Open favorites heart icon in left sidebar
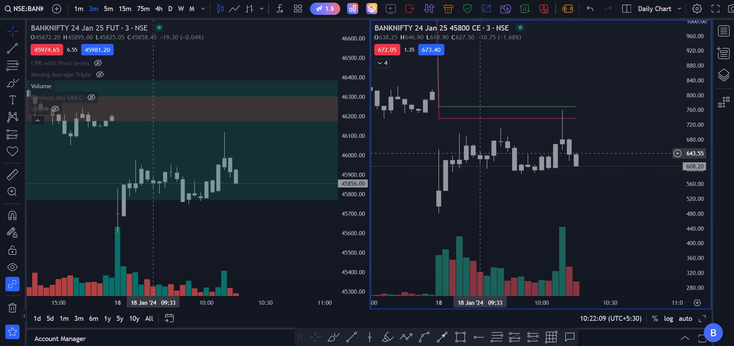Viewport: 734px width, 346px height. tap(12, 152)
